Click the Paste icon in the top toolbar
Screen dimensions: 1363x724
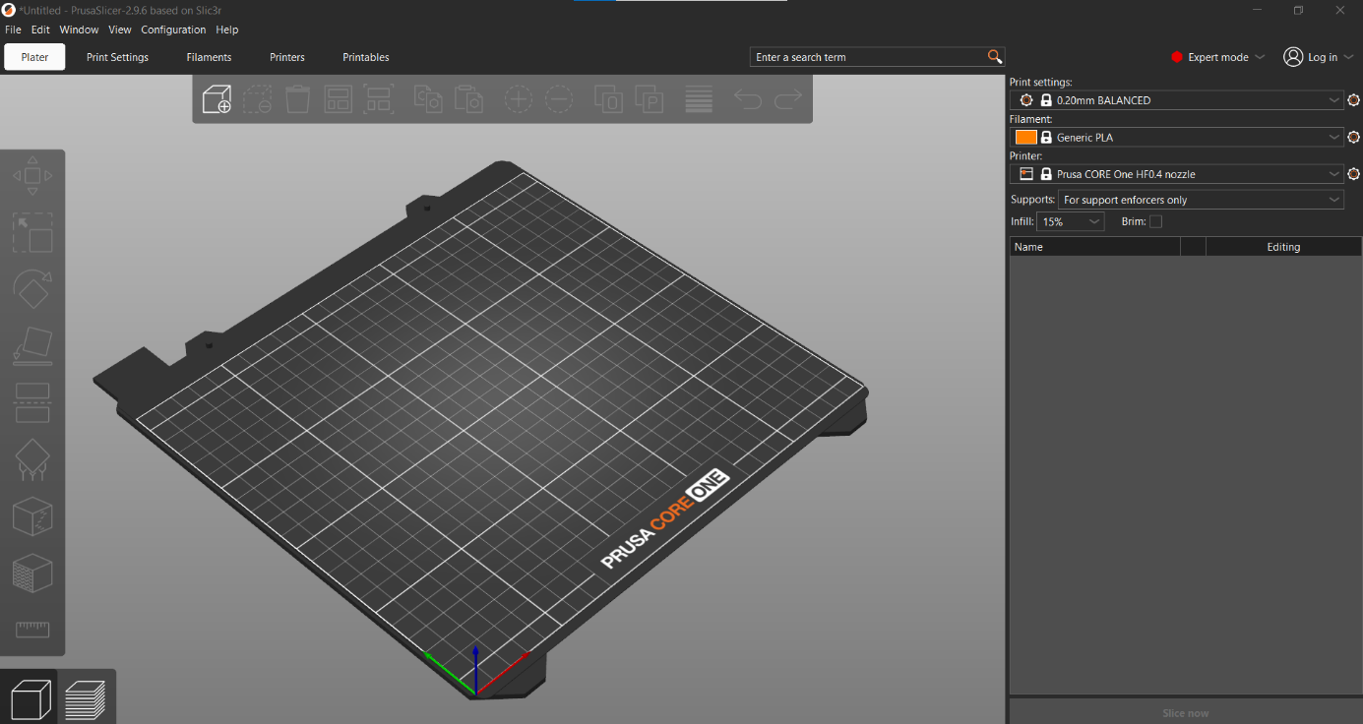(x=468, y=99)
